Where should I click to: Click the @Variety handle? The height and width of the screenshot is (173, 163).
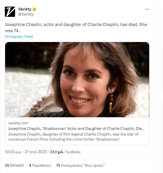26,14
